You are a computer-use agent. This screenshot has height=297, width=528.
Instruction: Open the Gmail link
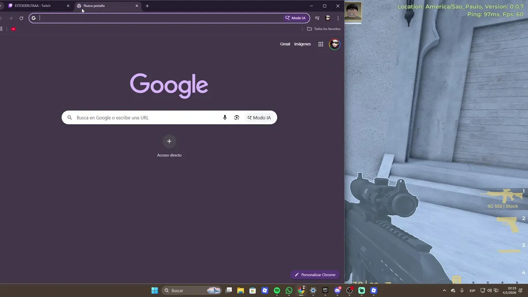point(285,44)
